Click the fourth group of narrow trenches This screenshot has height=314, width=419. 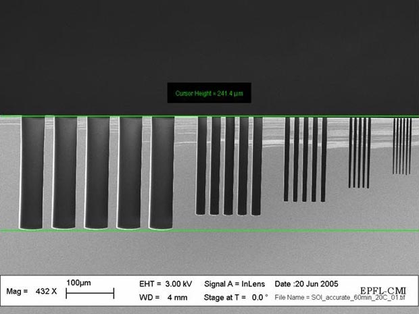point(360,153)
